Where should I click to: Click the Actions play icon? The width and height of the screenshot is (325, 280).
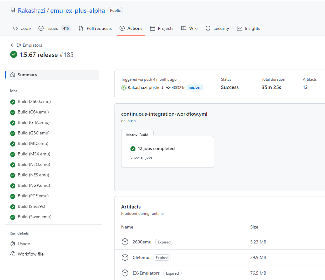click(122, 28)
